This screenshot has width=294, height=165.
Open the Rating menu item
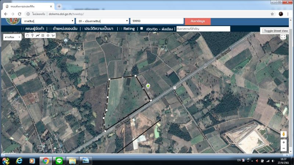pyautogui.click(x=129, y=29)
